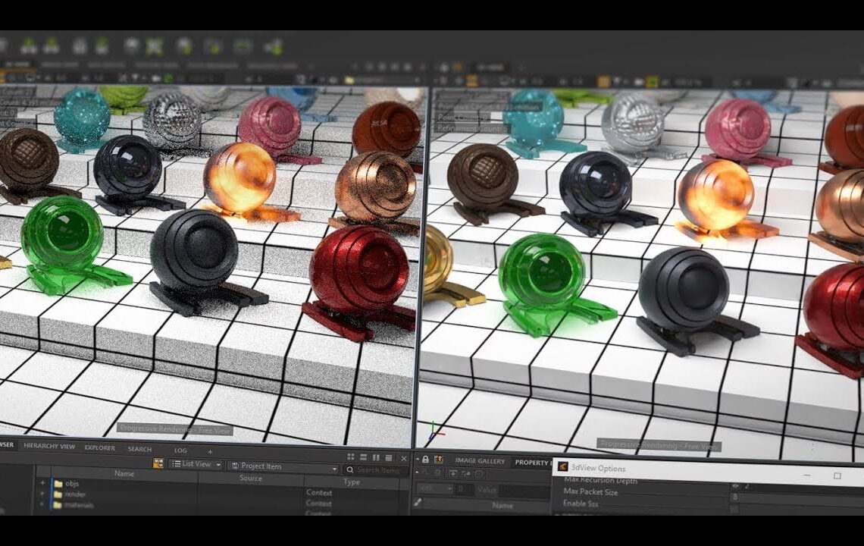Click the X icon closing the browser panel

click(x=404, y=458)
